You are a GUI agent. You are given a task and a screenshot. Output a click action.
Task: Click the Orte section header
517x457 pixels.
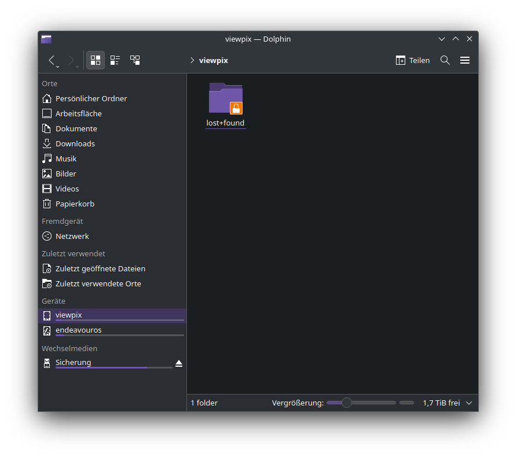(x=49, y=84)
